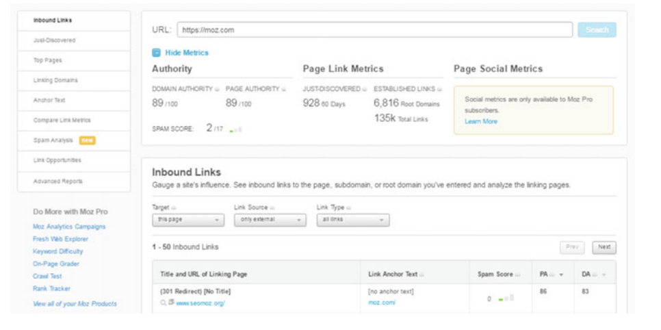
Task: Click the Link Type info icon
Action: pos(348,207)
